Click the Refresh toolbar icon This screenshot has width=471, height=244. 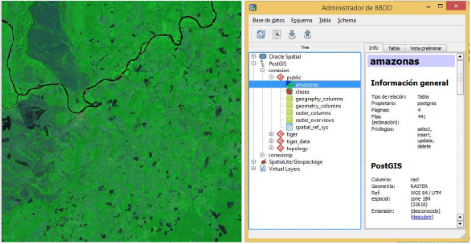click(261, 34)
